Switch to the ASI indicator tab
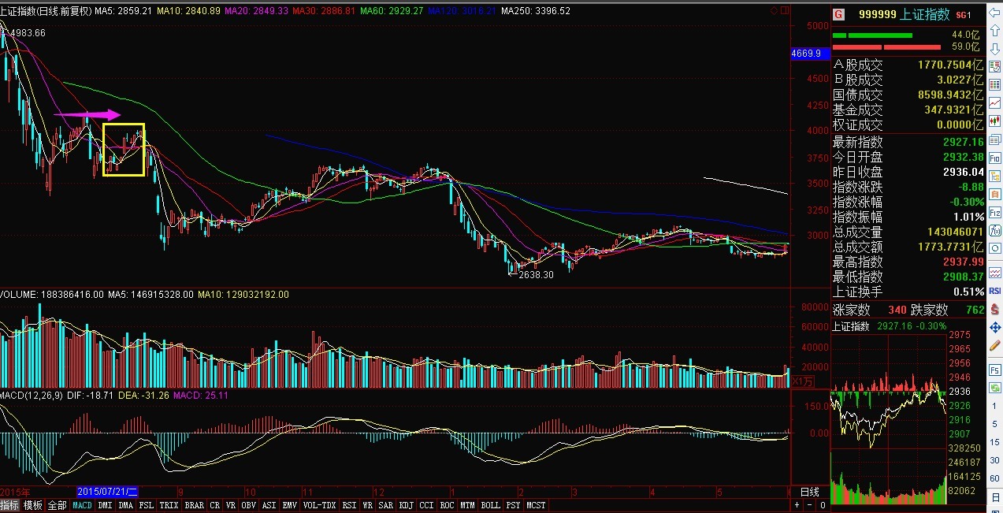Image resolution: width=1003 pixels, height=513 pixels. [269, 505]
